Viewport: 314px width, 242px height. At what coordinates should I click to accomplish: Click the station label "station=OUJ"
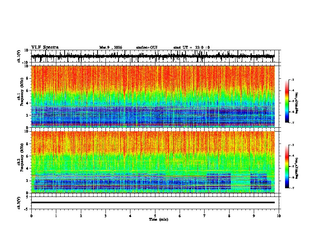click(147, 47)
